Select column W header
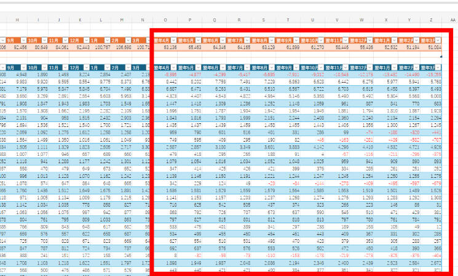 tap(361, 20)
